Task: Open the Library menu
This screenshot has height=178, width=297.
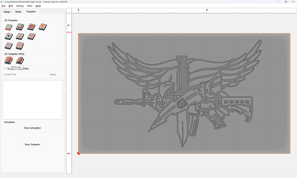Action: [20, 6]
